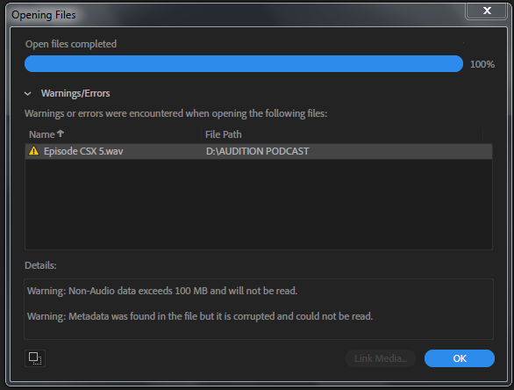
Task: Click the Details label
Action: 40,265
